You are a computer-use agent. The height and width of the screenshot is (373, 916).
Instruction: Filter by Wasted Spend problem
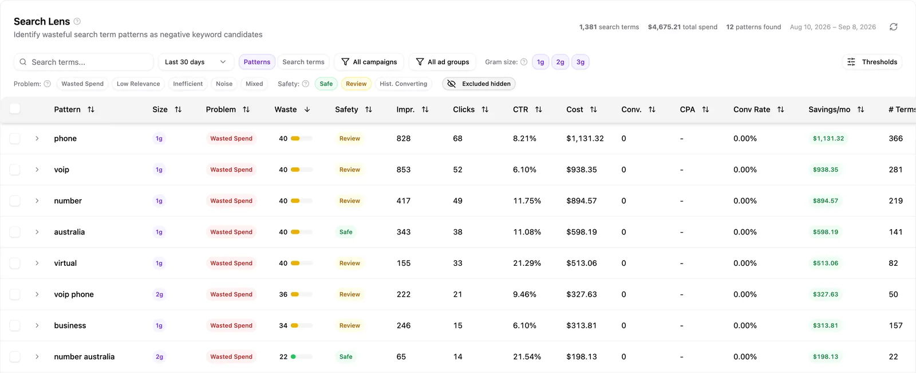click(82, 84)
